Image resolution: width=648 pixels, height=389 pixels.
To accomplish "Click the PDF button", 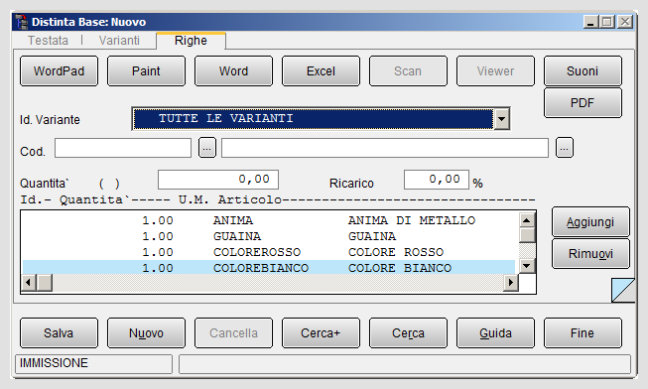I will pos(583,102).
